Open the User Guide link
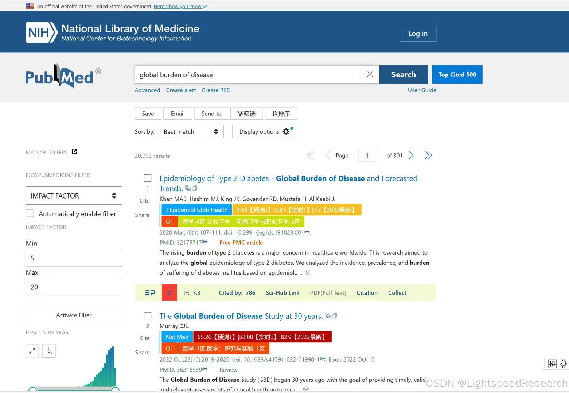Viewport: 569px width, 393px height. click(422, 90)
